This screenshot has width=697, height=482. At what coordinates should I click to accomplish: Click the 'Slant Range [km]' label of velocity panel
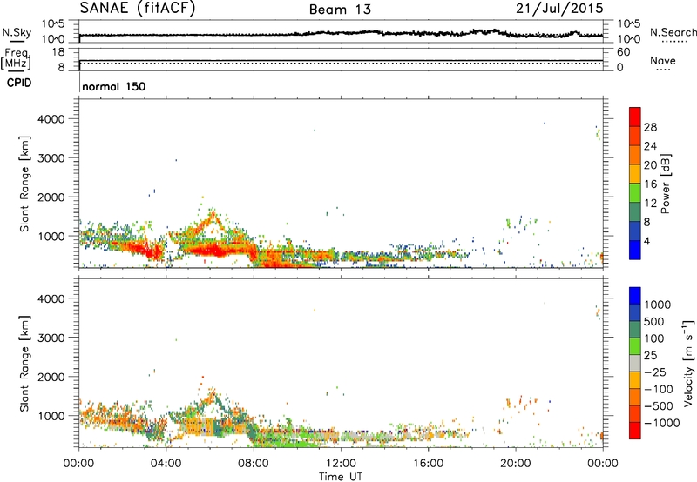pos(24,363)
